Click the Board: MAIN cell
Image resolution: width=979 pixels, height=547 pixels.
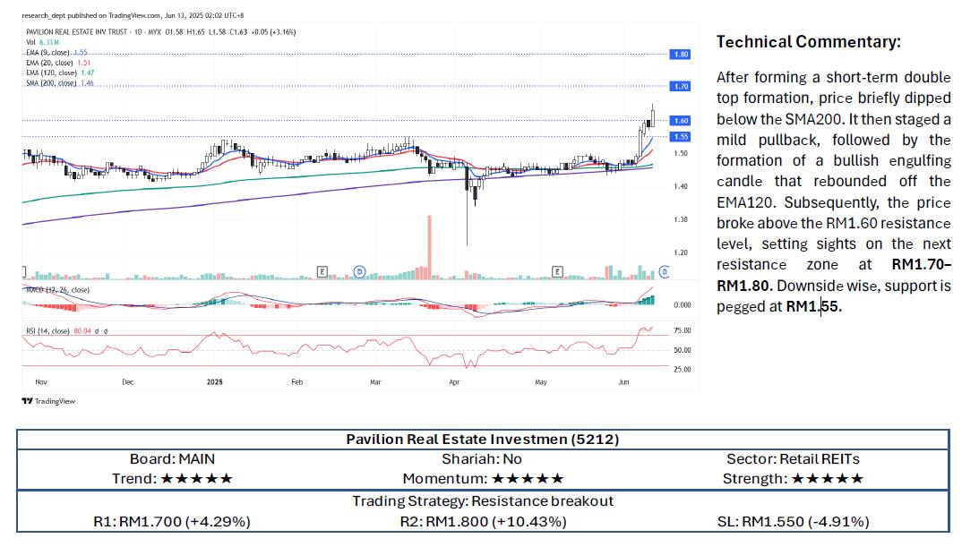click(172, 459)
